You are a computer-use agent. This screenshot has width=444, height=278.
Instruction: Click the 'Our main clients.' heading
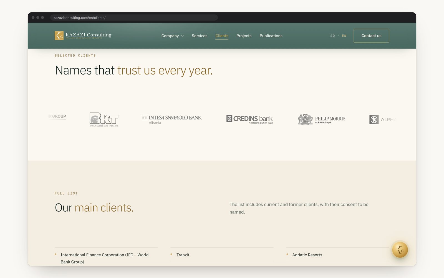click(94, 208)
